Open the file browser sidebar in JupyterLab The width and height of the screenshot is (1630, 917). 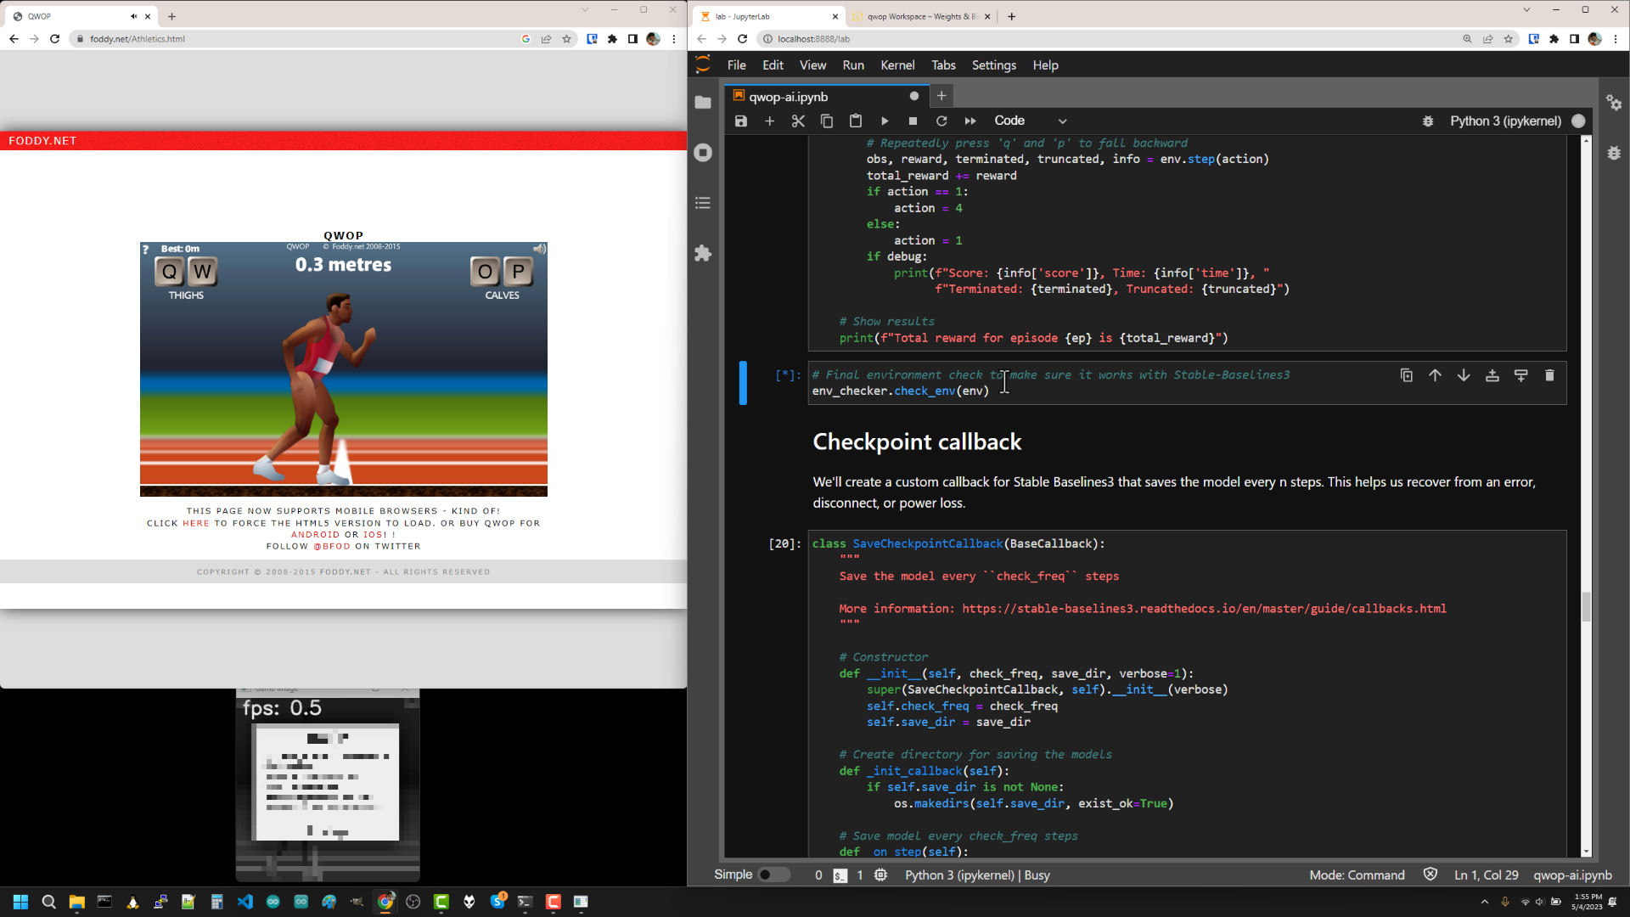tap(703, 102)
